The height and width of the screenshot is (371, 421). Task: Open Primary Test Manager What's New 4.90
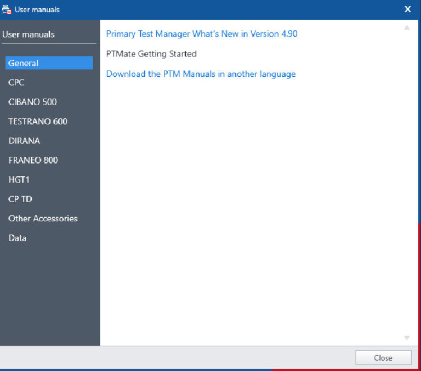[x=202, y=34]
